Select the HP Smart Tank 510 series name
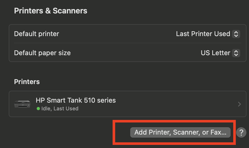249x148 pixels. tap(76, 100)
